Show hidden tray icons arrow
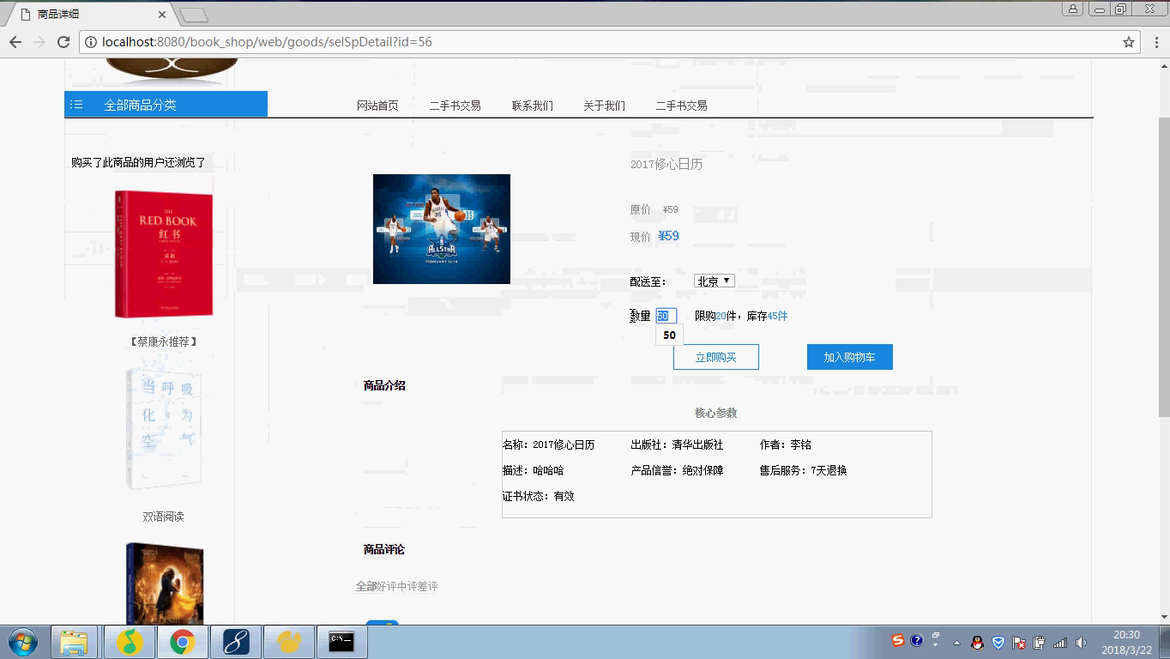The height and width of the screenshot is (659, 1170). [x=956, y=643]
